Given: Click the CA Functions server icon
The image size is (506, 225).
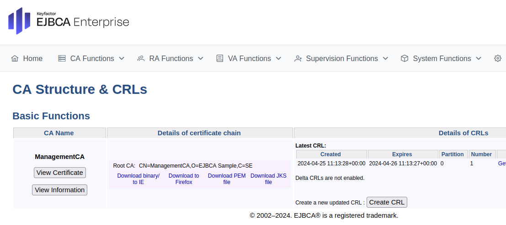Looking at the screenshot, I should pyautogui.click(x=62, y=58).
